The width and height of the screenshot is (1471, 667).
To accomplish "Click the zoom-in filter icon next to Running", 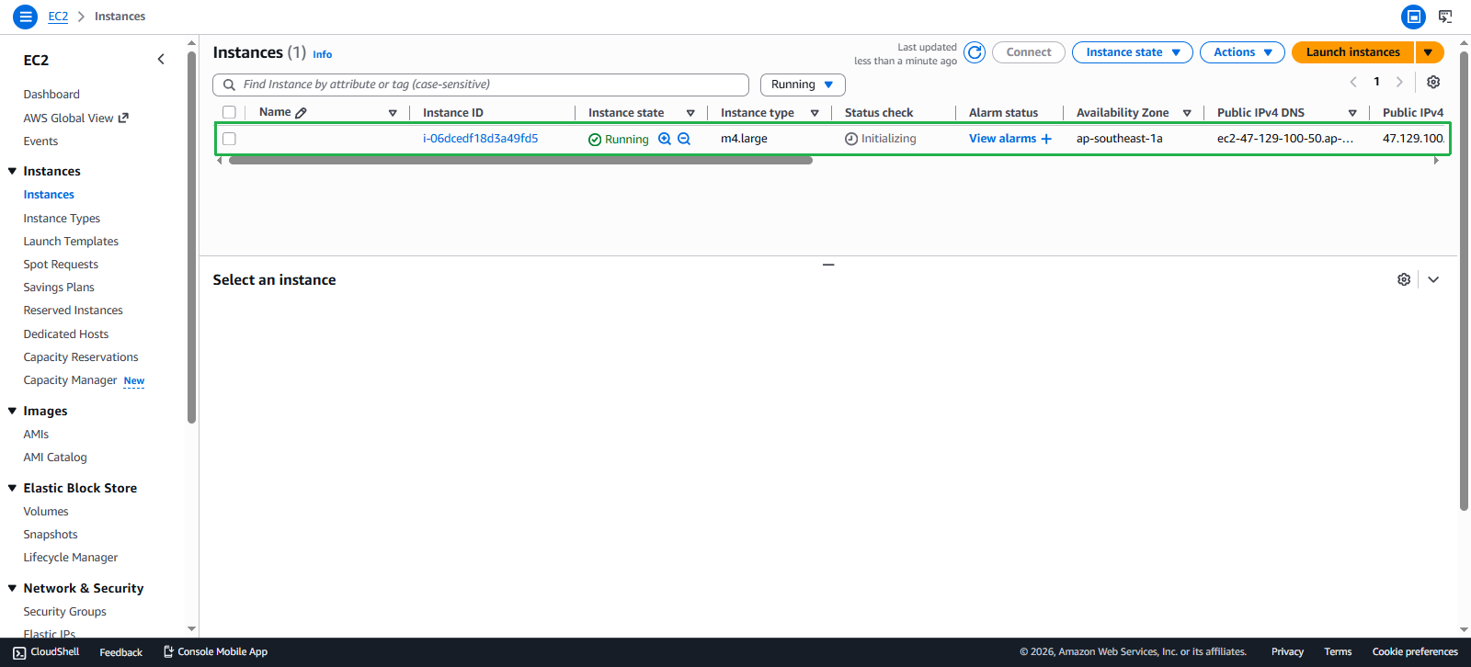I will [x=665, y=139].
